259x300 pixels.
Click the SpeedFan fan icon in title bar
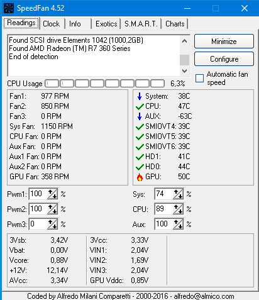tap(9, 8)
